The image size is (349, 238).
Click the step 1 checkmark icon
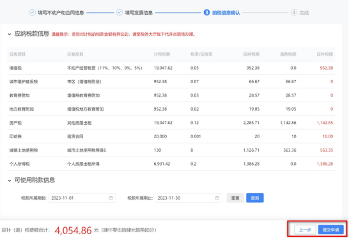tap(32, 13)
